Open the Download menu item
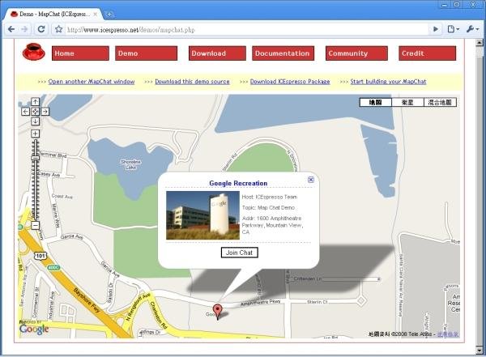Screen dimensions: 486x357 point(217,53)
